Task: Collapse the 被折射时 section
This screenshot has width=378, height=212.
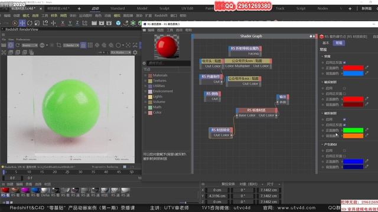Action: 322,113
